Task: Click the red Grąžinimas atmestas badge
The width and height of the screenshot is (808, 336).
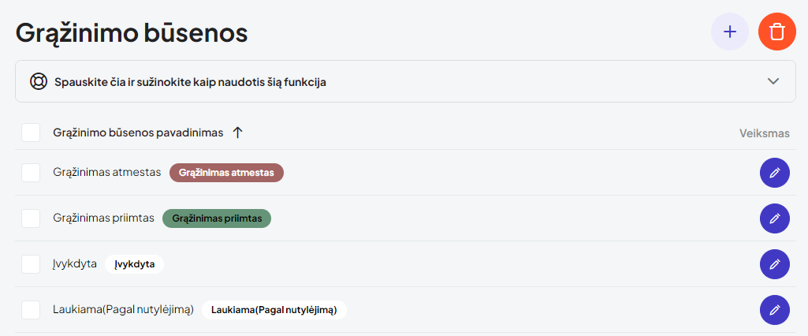Action: [226, 172]
